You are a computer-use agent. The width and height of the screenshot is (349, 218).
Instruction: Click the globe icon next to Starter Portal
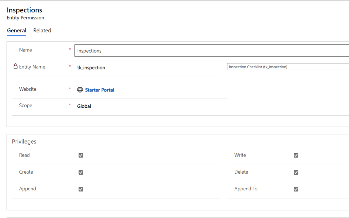pos(80,90)
